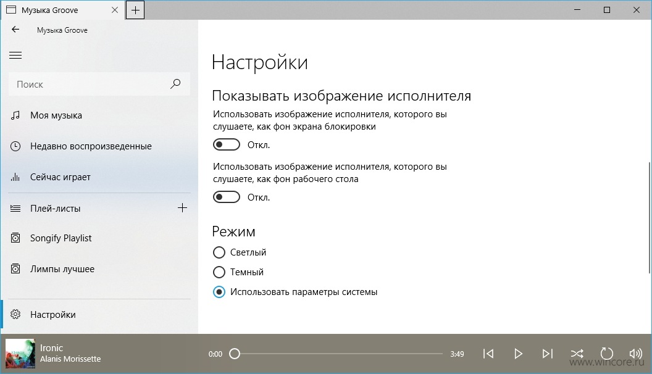The width and height of the screenshot is (652, 374).
Task: Toggle shuffle playback
Action: 577,354
